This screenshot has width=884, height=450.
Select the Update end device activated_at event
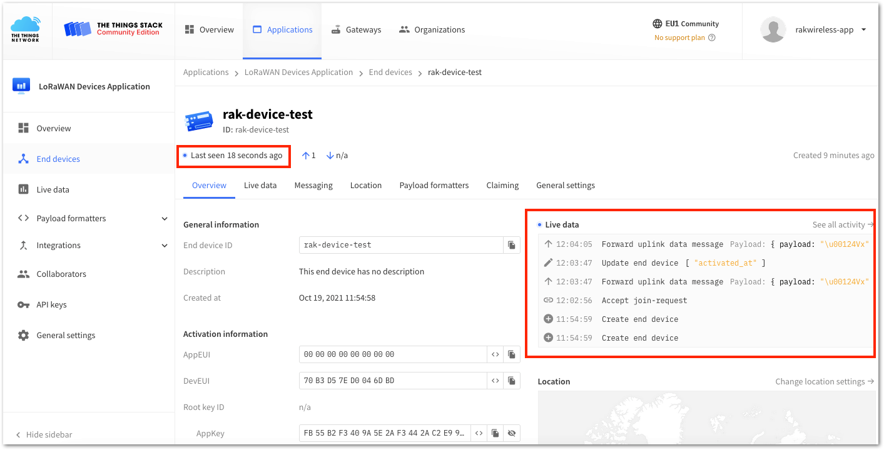point(706,263)
